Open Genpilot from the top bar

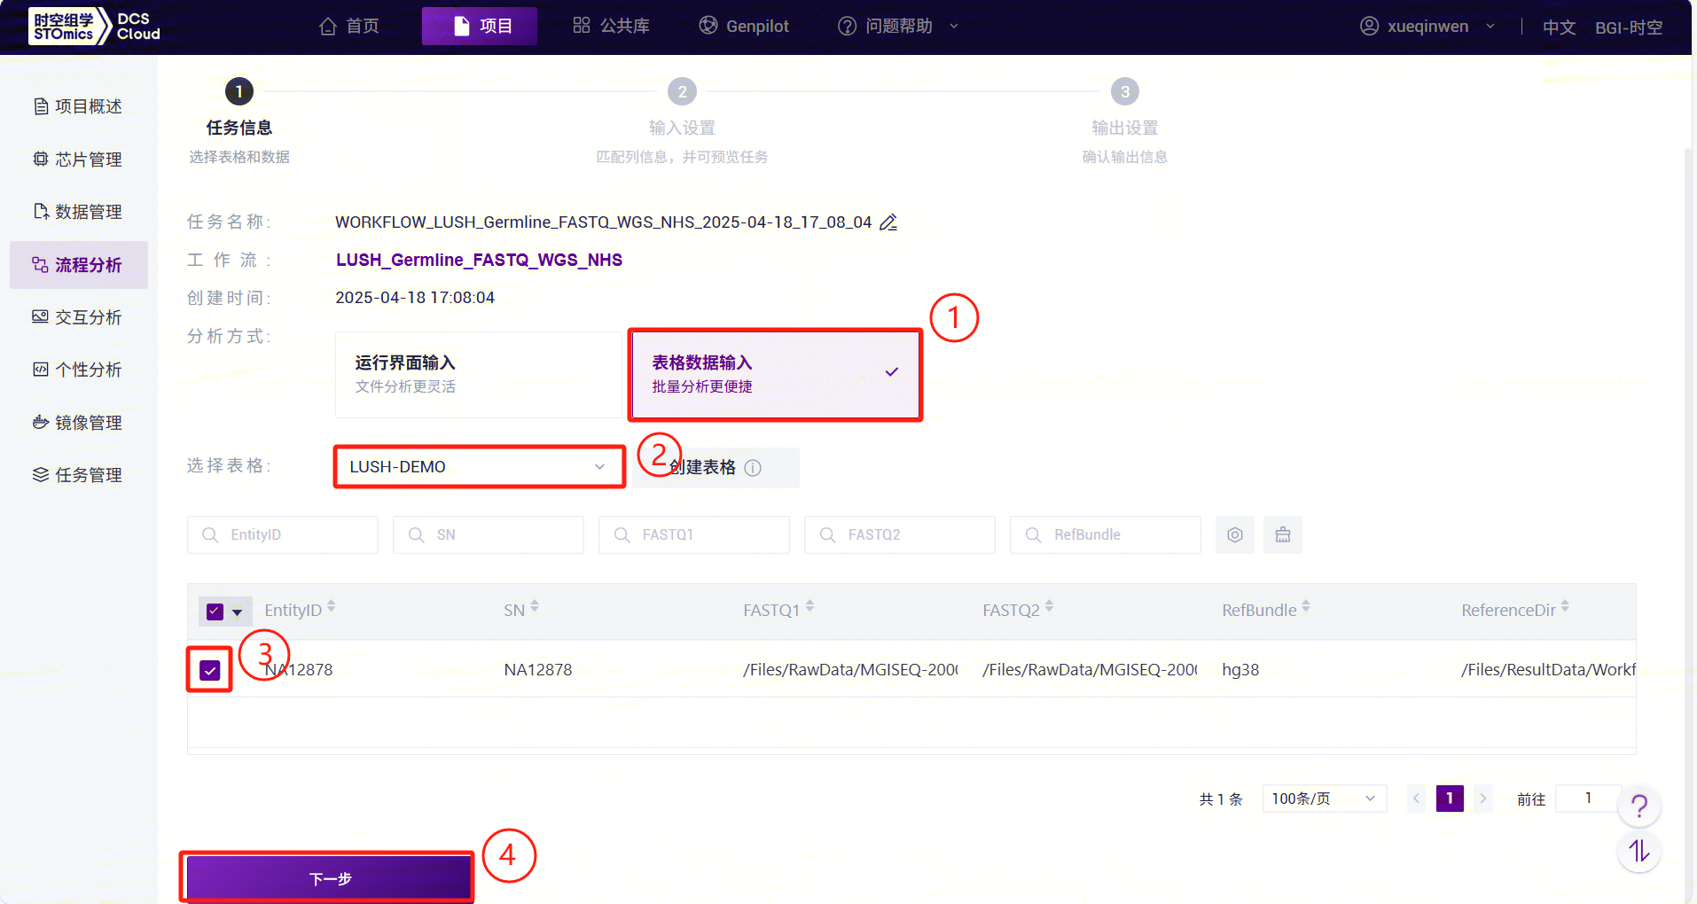pos(744,26)
